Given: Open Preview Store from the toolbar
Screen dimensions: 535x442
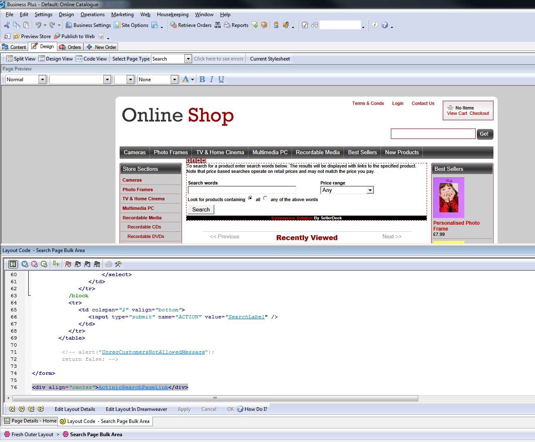Looking at the screenshot, I should pos(17,36).
